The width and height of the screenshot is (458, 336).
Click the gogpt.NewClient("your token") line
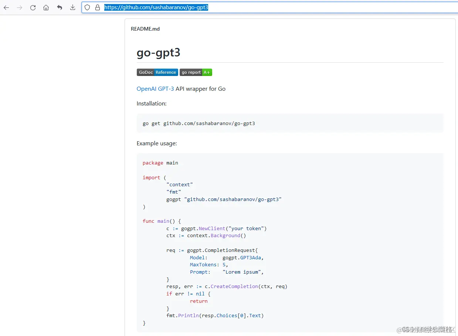(x=217, y=228)
